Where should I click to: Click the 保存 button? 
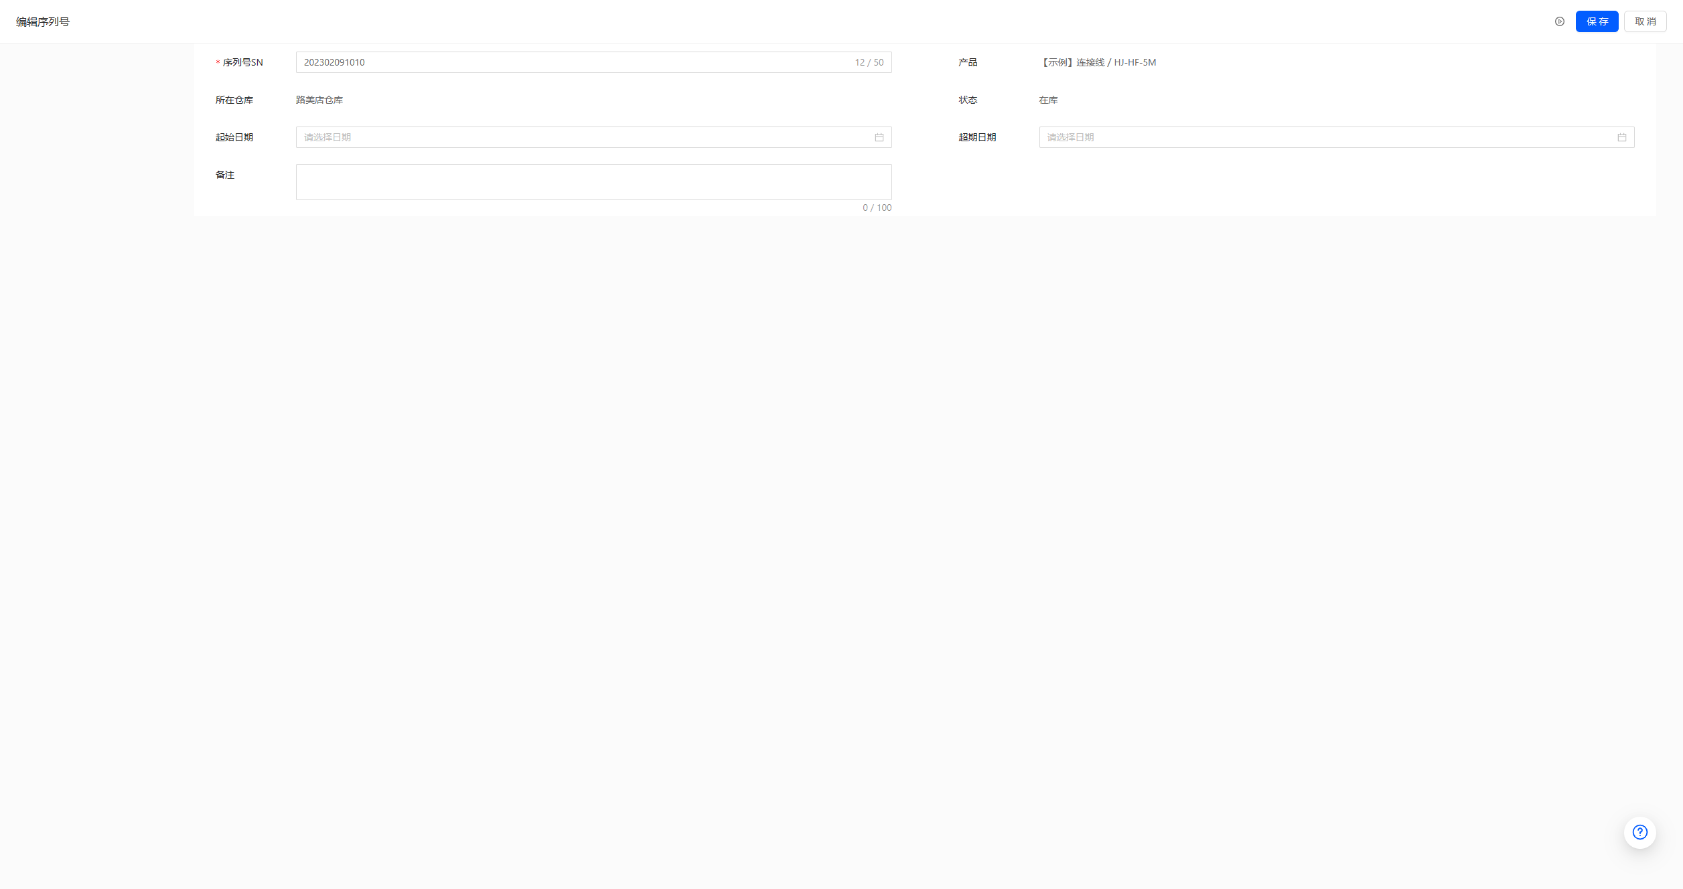point(1597,21)
